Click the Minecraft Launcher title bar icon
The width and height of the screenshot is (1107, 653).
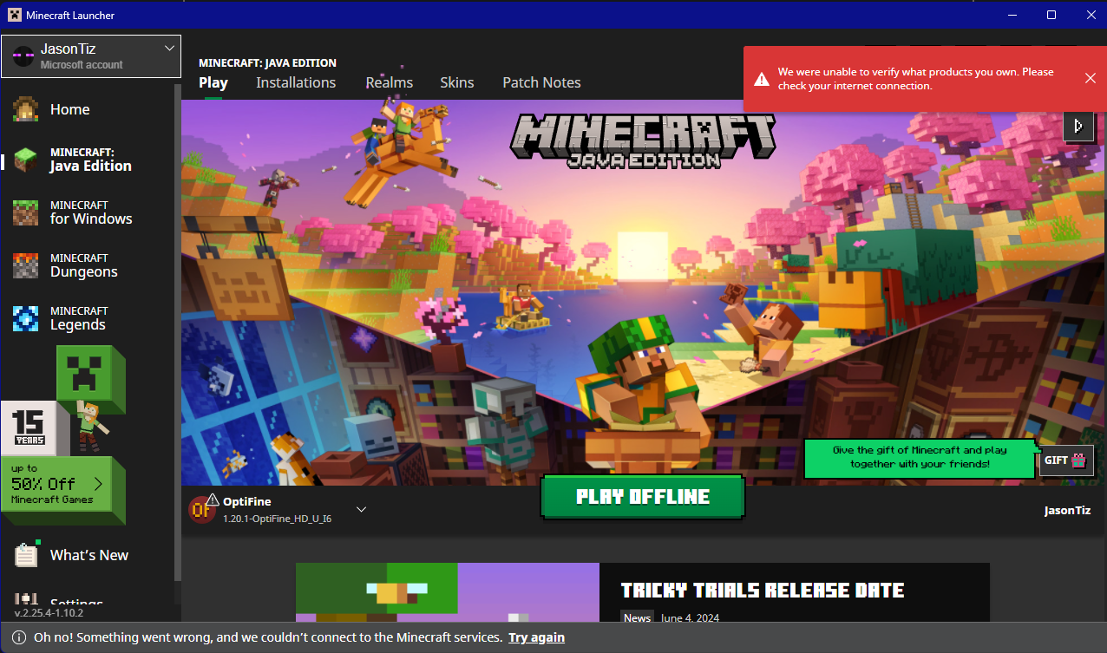pos(13,15)
